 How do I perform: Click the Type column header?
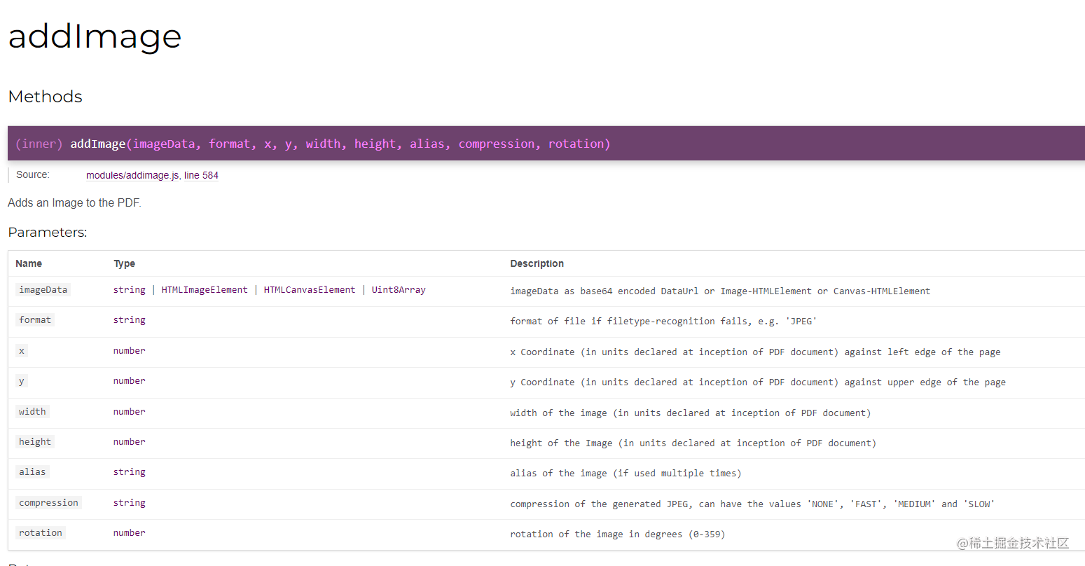pos(124,263)
